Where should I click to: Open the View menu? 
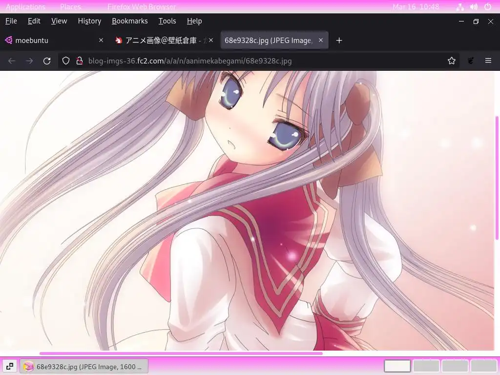click(x=59, y=21)
